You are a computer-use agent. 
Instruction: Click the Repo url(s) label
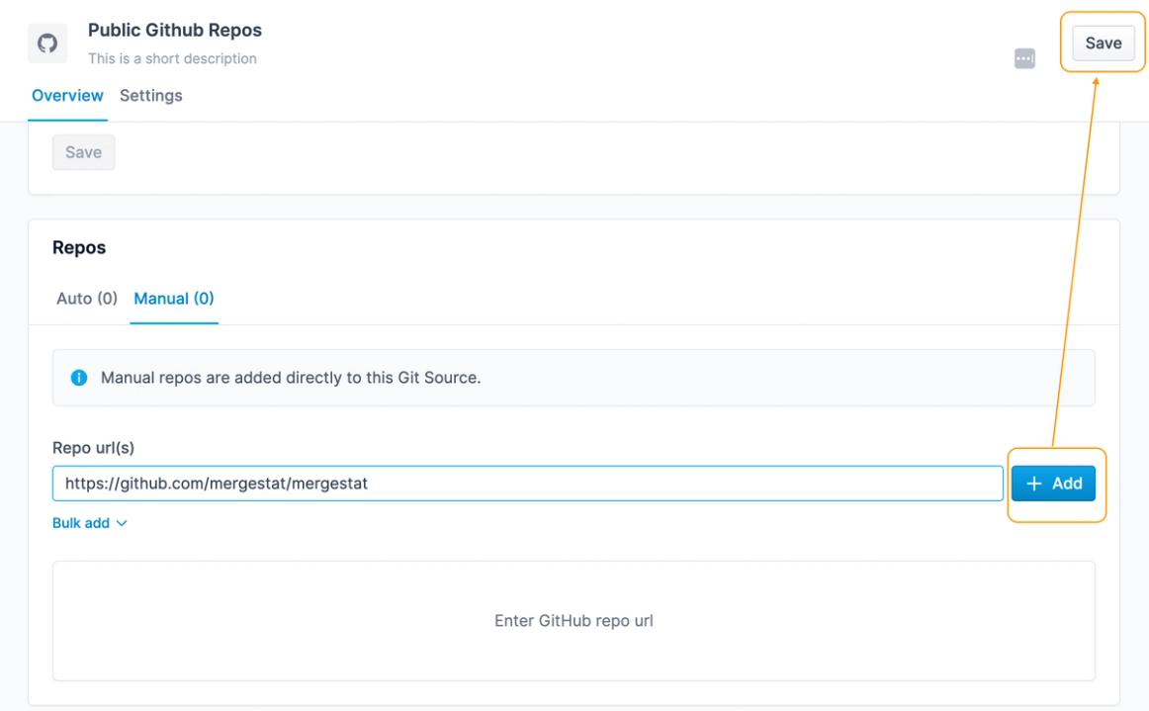click(93, 448)
